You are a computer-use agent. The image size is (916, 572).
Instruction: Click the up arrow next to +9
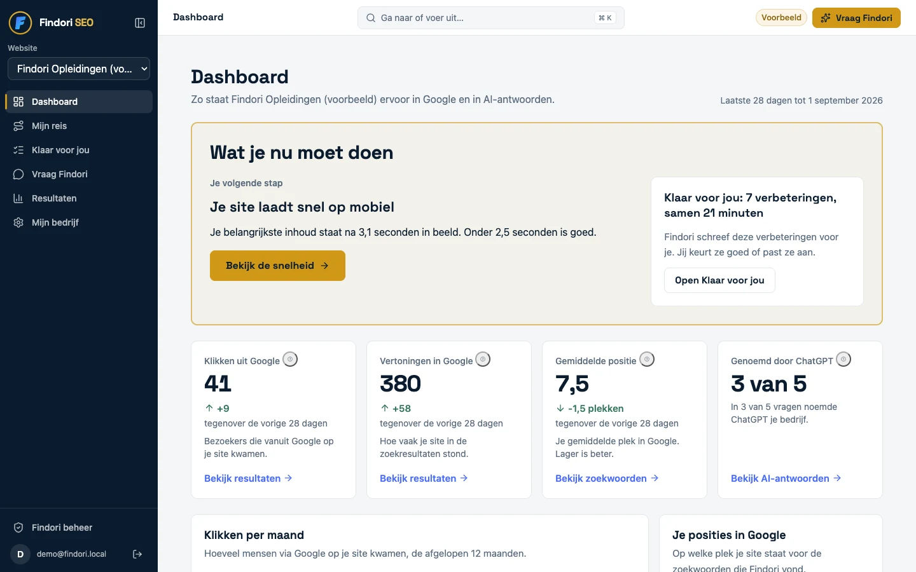click(209, 408)
